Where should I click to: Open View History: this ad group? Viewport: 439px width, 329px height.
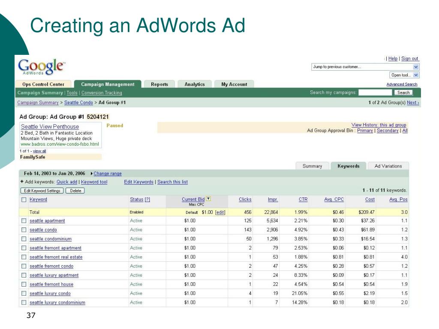pyautogui.click(x=379, y=125)
